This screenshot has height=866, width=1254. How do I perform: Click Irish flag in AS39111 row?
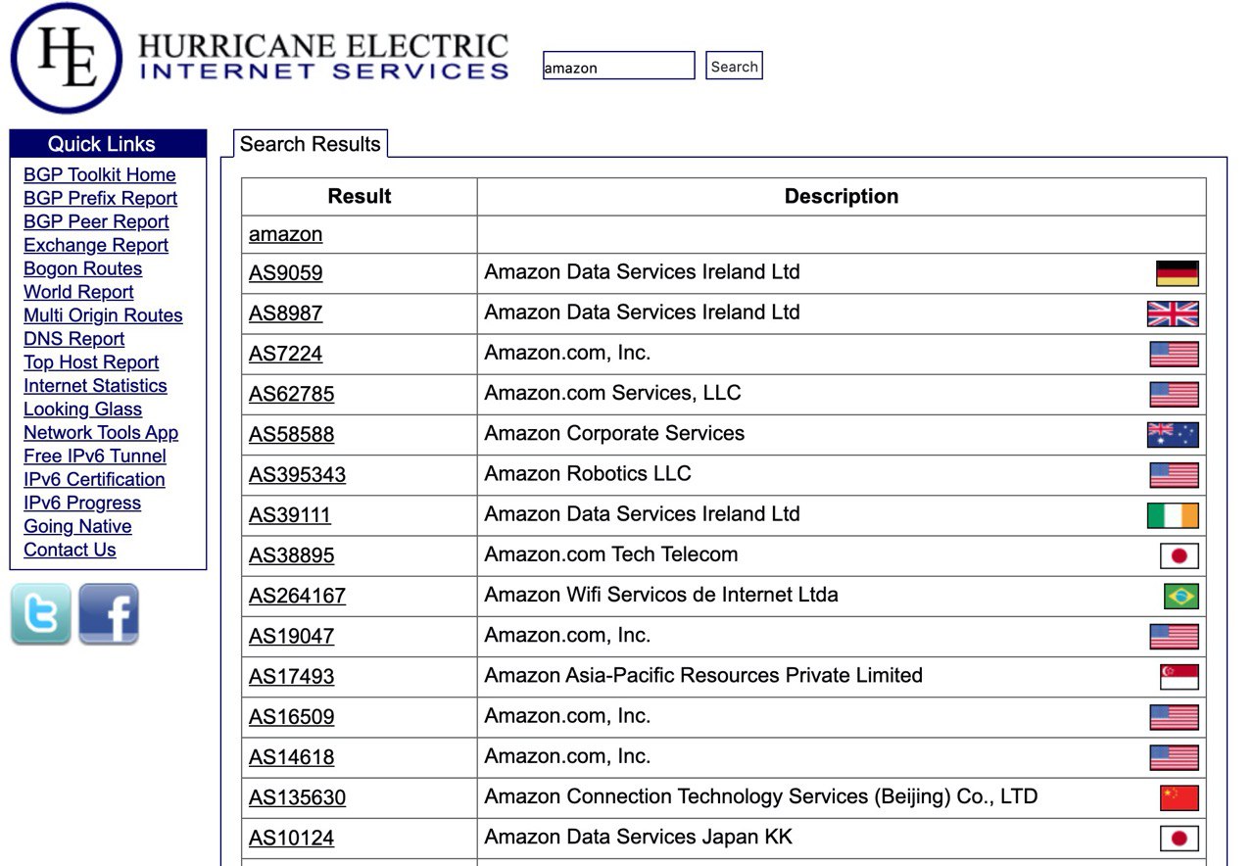point(1173,515)
